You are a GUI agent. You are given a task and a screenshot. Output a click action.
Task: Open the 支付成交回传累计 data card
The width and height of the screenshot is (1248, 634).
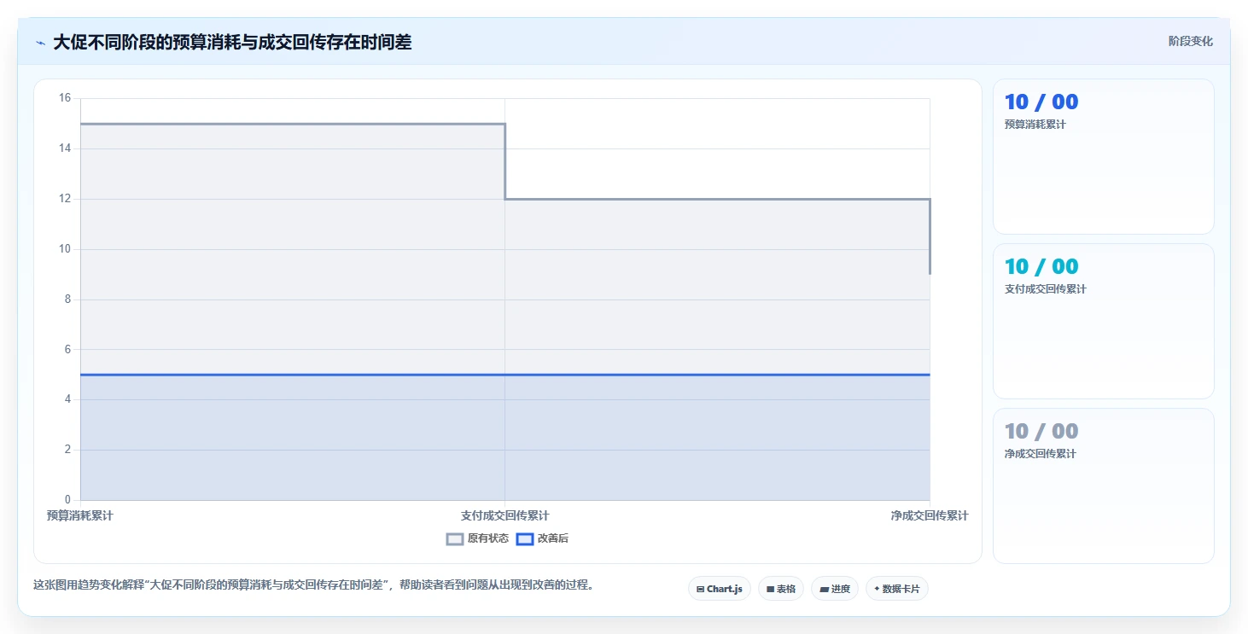1103,321
